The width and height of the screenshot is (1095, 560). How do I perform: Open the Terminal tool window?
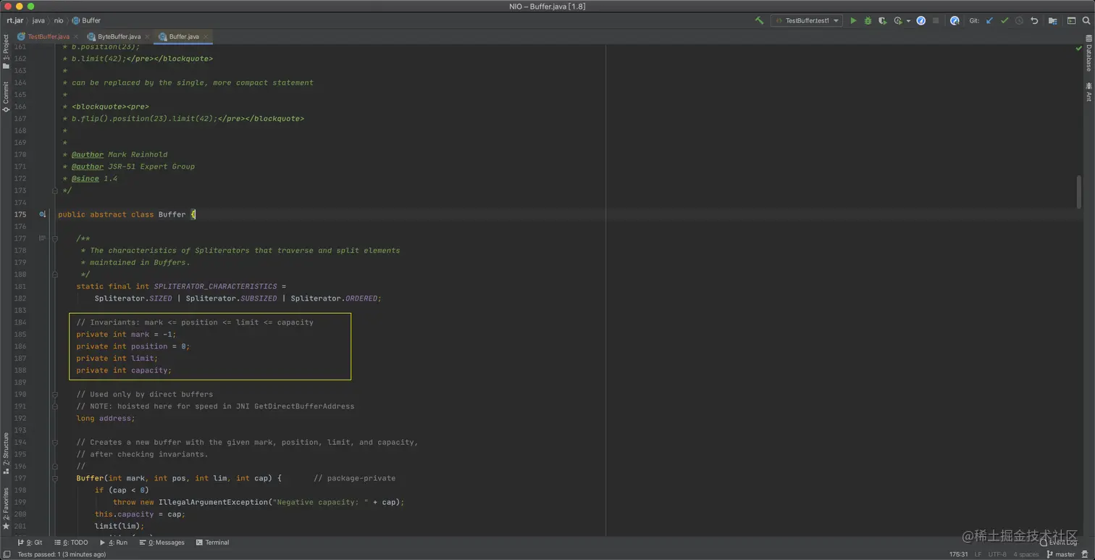pyautogui.click(x=212, y=543)
